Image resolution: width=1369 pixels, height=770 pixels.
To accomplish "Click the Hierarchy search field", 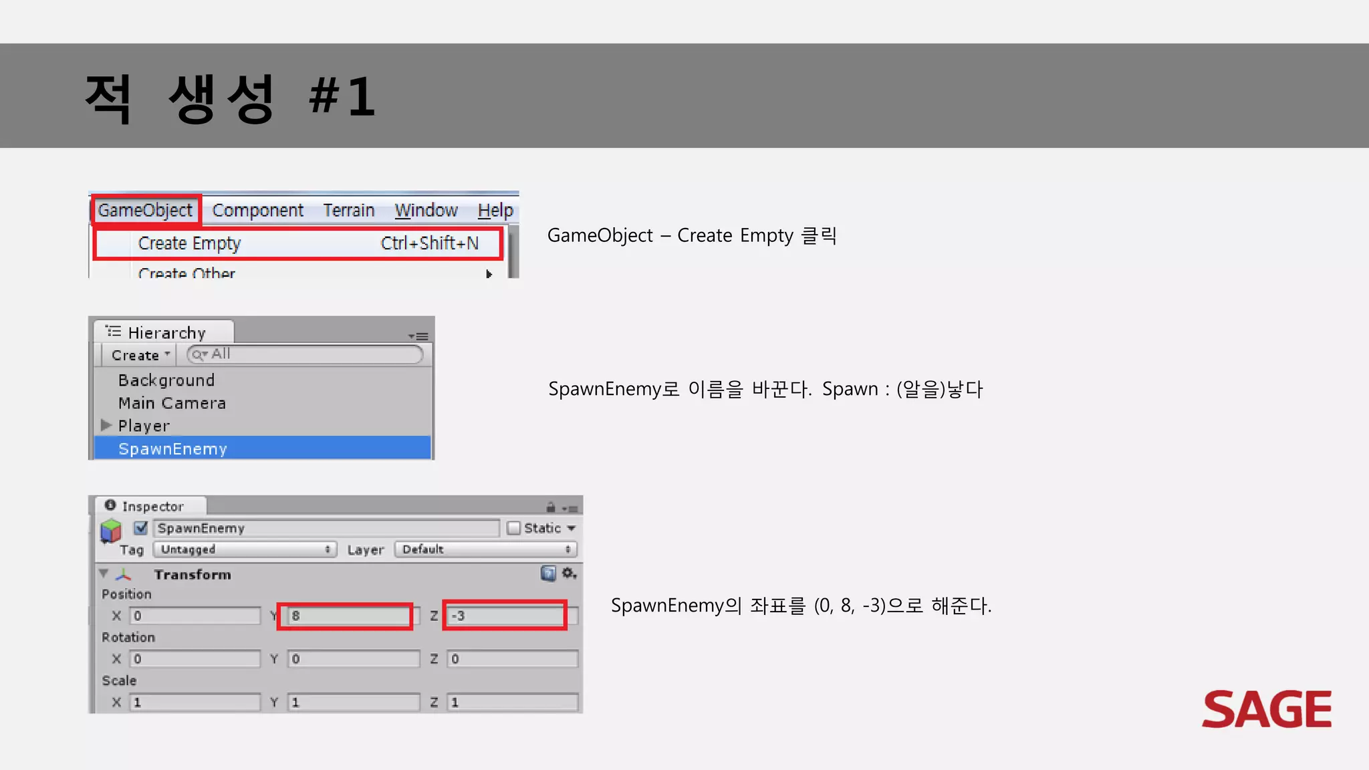I will point(305,354).
